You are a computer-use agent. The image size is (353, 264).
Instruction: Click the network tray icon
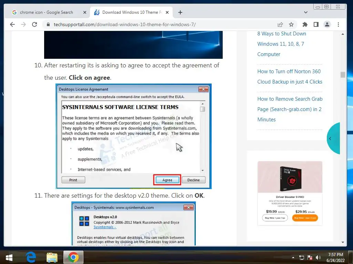301,257
